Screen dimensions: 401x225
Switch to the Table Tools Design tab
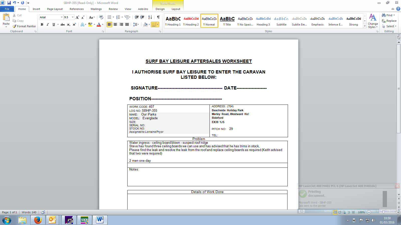pos(160,9)
